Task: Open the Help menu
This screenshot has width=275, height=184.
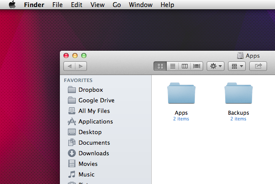Action: click(167, 5)
